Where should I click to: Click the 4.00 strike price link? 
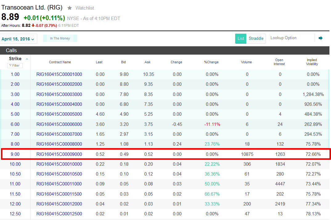(x=15, y=104)
